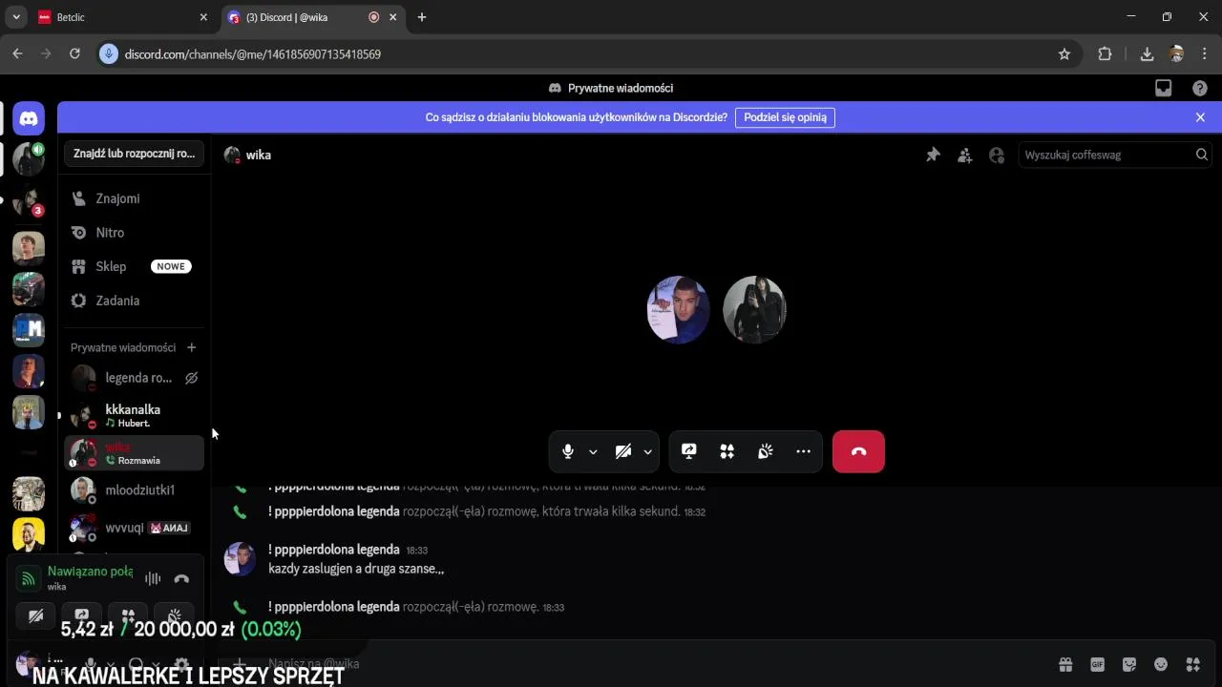Screen dimensions: 1222x687
Task: Open Discord help question mark icon
Action: click(x=1200, y=88)
